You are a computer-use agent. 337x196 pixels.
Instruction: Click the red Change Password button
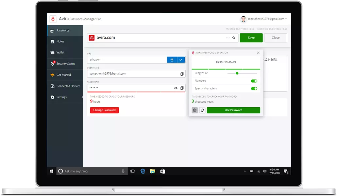[x=105, y=110]
